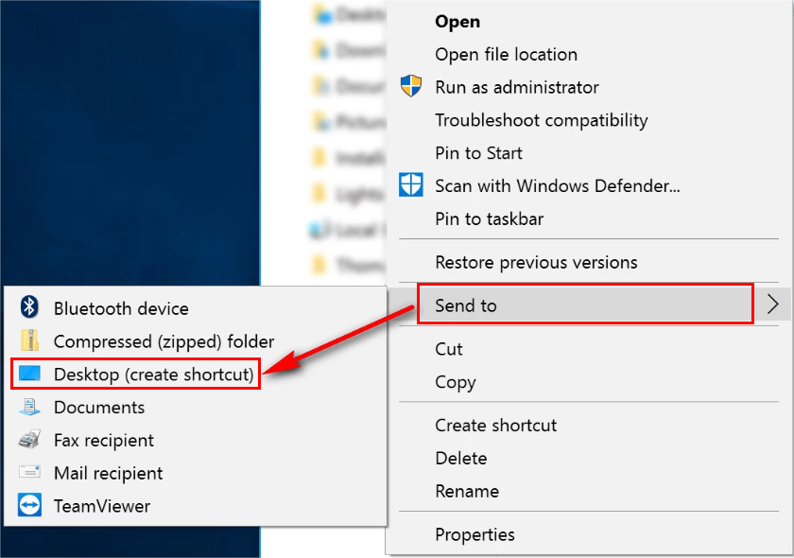Image resolution: width=794 pixels, height=558 pixels.
Task: Click the blue Desktop shortcut icon
Action: coord(29,374)
